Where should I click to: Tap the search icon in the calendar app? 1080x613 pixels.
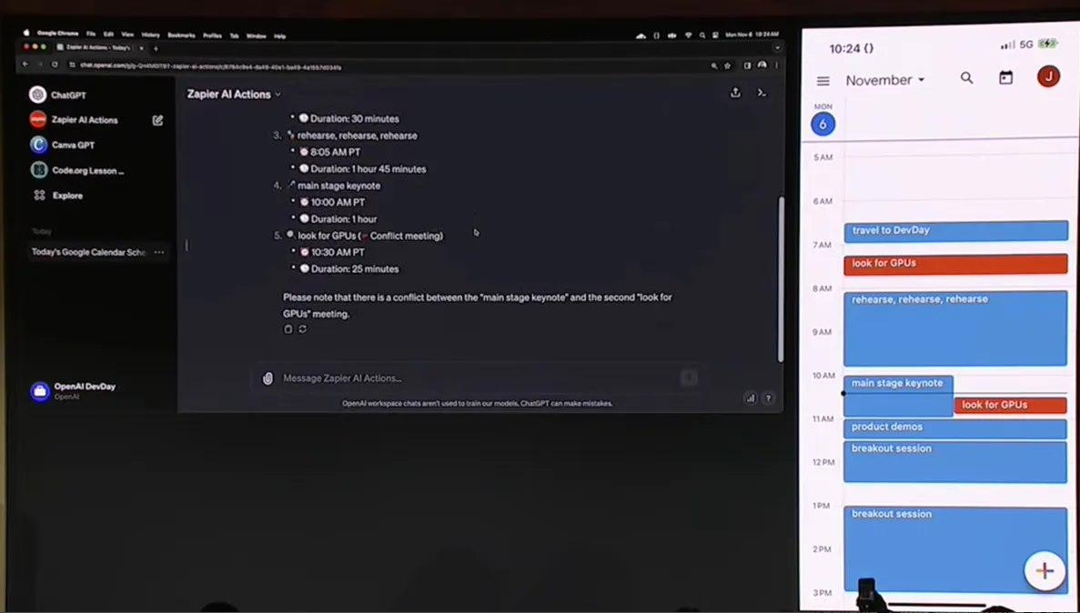point(966,78)
